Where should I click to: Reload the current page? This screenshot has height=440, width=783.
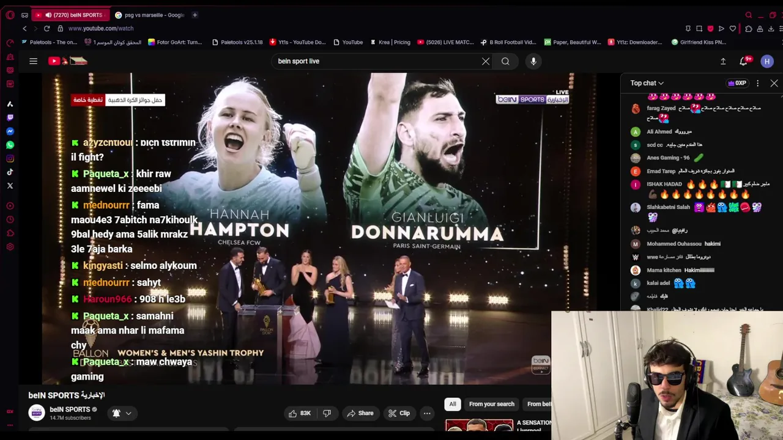(x=46, y=28)
